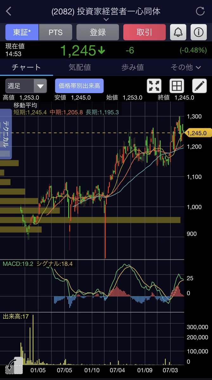
Task: Open the 週足 timeframe dropdown
Action: [x=26, y=86]
